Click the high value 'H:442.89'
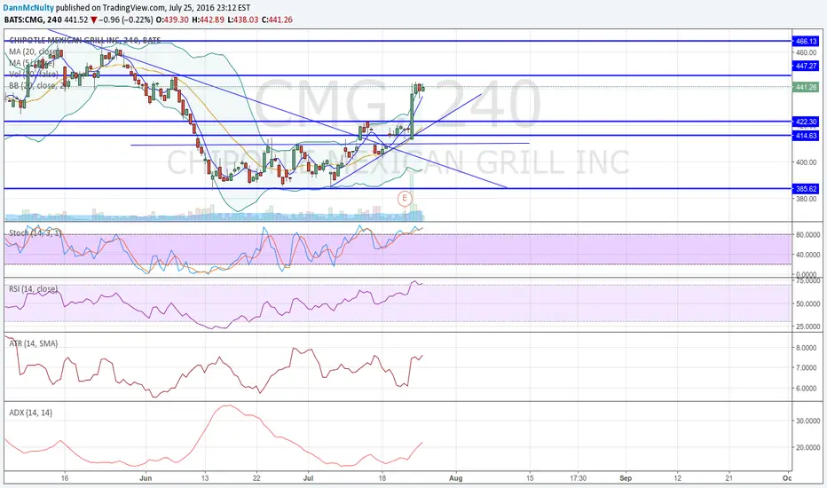This screenshot has height=488, width=827. (x=208, y=20)
